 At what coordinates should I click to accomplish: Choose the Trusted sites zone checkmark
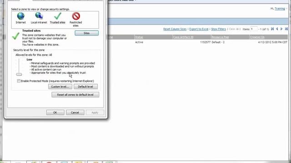58,16
